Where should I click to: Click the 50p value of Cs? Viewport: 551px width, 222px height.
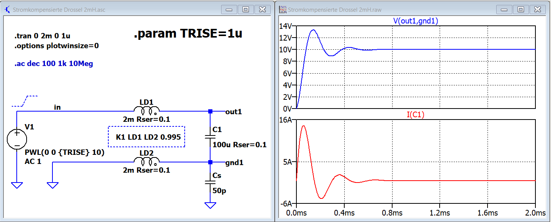point(219,191)
